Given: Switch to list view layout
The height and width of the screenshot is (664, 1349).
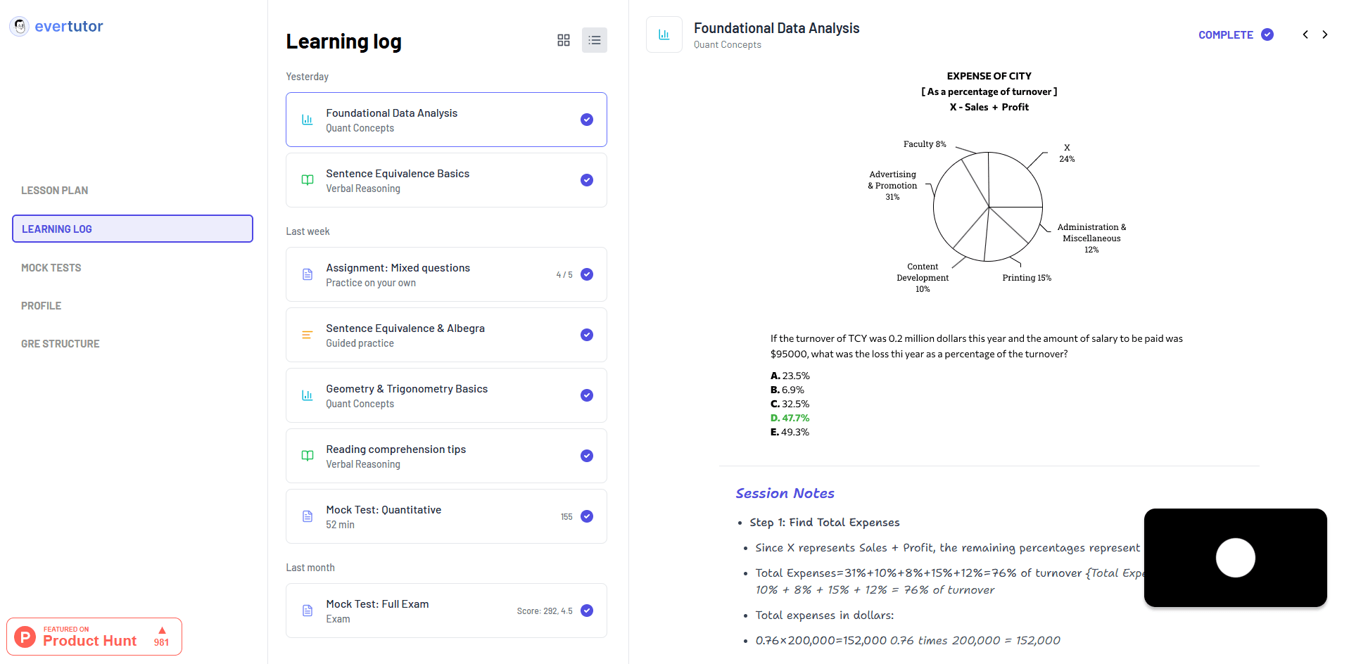Looking at the screenshot, I should (594, 40).
